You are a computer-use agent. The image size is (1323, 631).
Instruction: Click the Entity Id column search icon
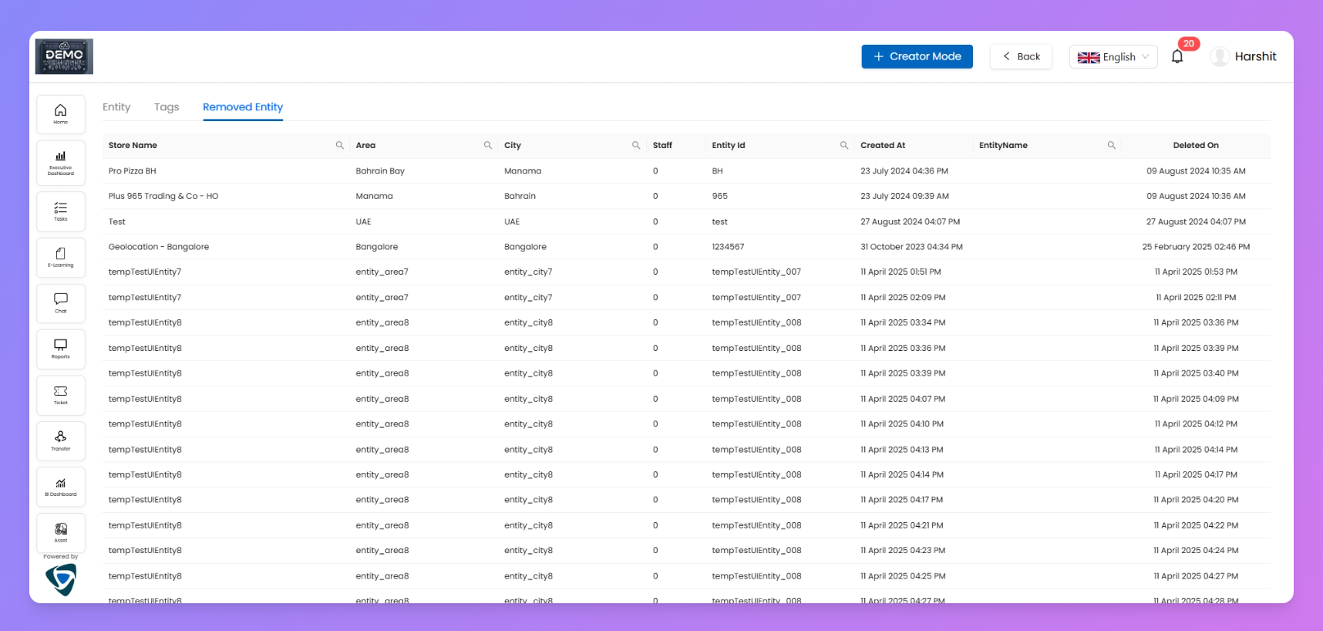coord(843,145)
